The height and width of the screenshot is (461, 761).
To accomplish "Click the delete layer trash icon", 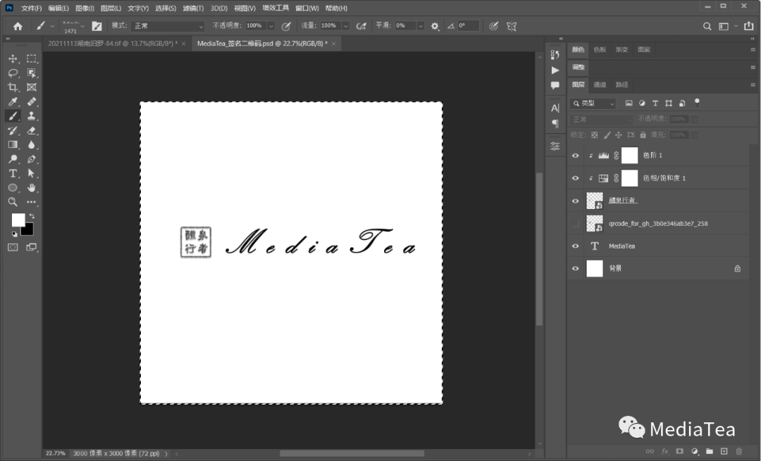I will point(738,451).
